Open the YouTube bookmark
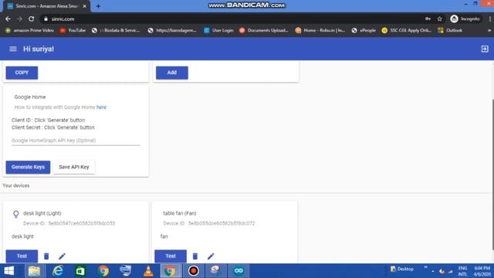 point(73,31)
